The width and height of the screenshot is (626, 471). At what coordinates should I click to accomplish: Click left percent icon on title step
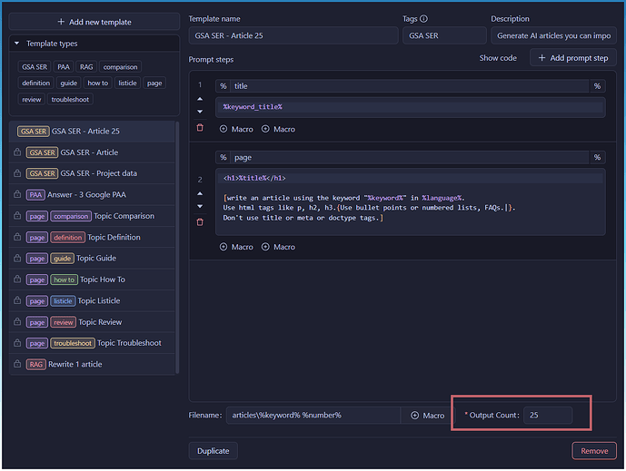(224, 86)
